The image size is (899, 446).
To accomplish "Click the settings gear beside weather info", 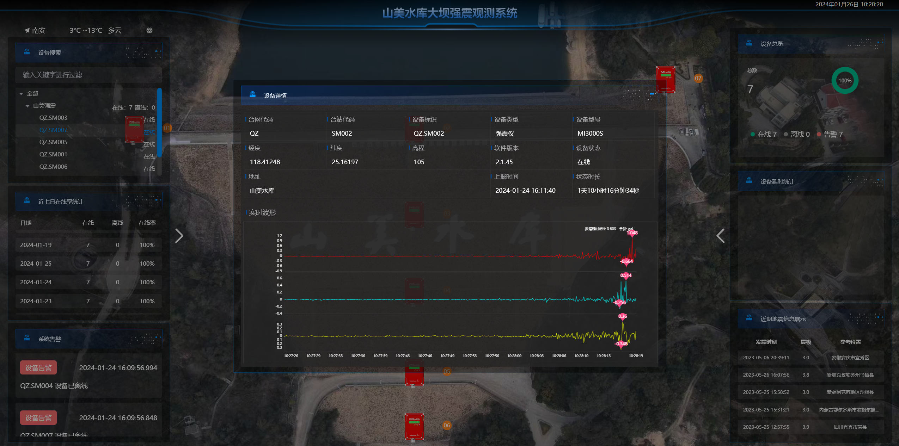I will click(149, 31).
